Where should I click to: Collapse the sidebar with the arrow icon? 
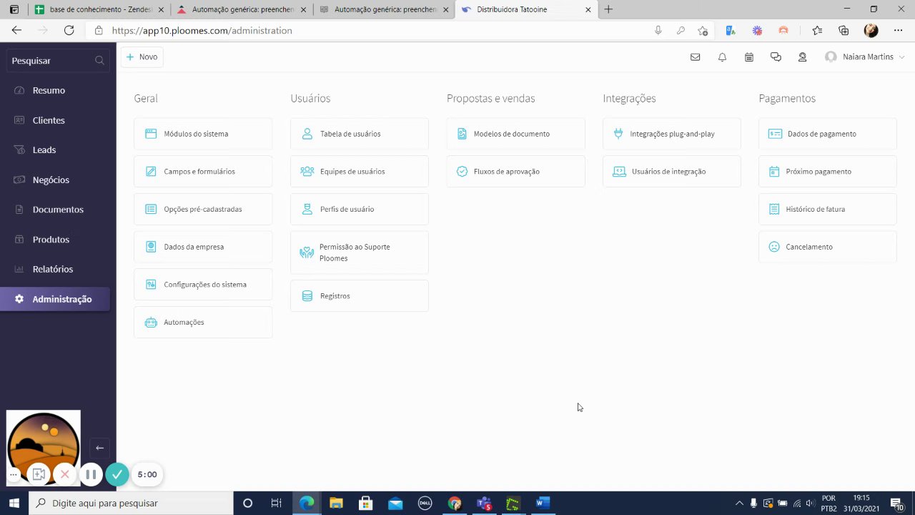(99, 448)
